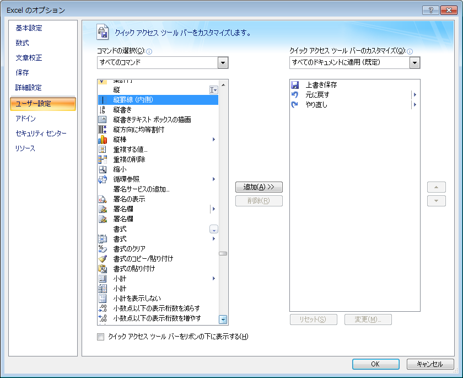Select the 縦書き vertical text icon
This screenshot has height=378, width=463.
point(103,110)
